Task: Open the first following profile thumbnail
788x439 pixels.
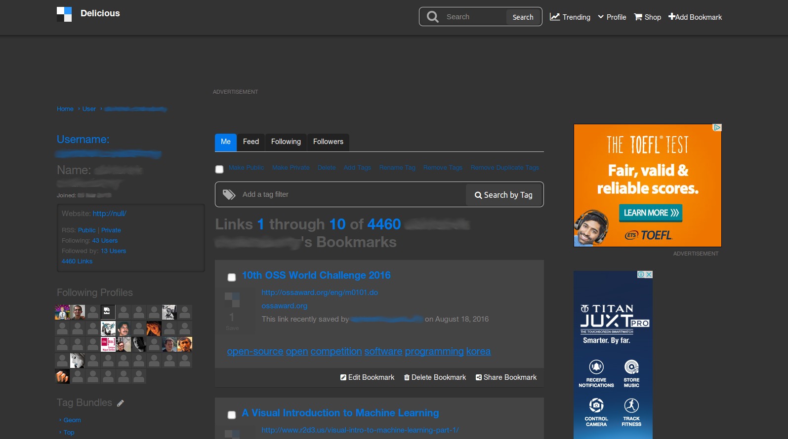Action: [x=62, y=312]
